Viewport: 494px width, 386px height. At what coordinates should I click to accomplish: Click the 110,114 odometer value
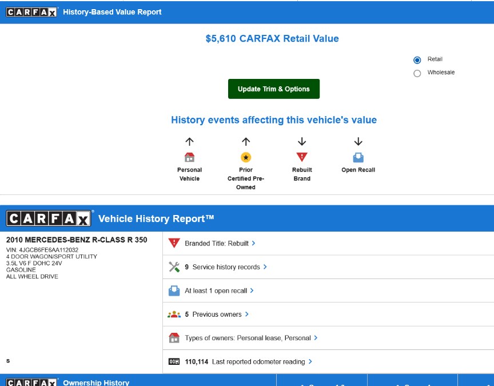[x=197, y=361]
